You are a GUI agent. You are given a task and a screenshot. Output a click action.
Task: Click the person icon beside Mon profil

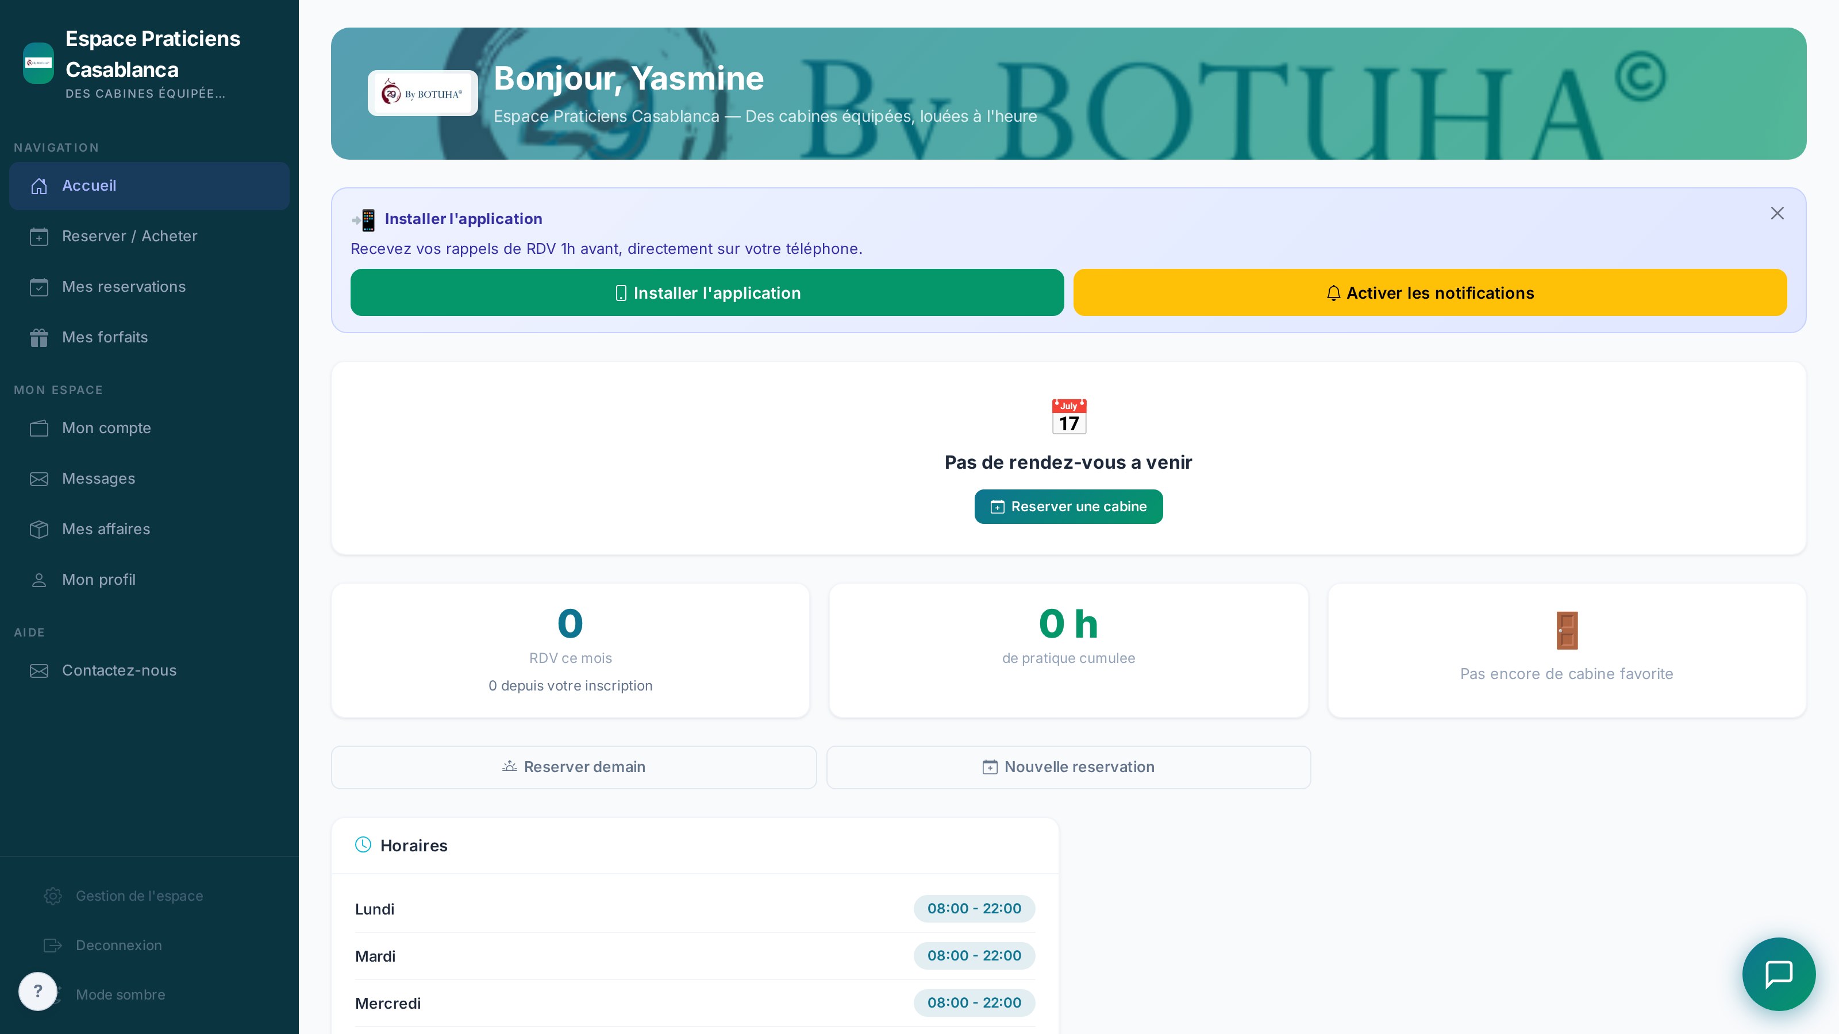pyautogui.click(x=39, y=580)
